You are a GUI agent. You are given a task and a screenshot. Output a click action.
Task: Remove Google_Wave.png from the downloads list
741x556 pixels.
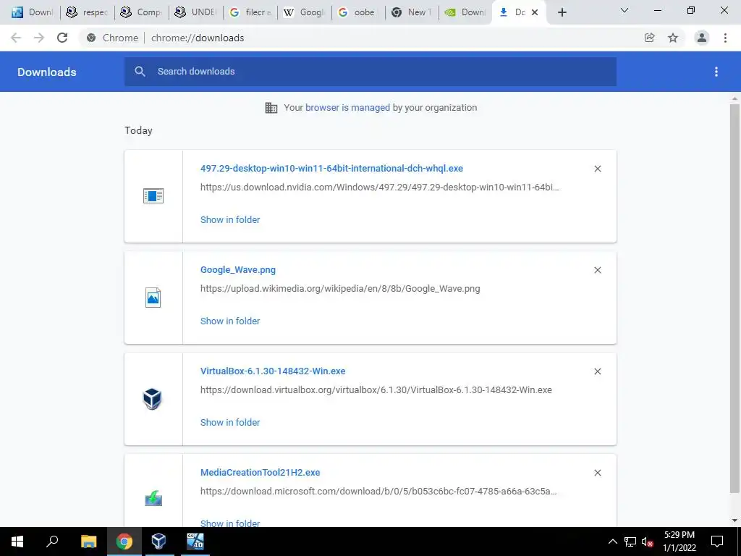[597, 270]
